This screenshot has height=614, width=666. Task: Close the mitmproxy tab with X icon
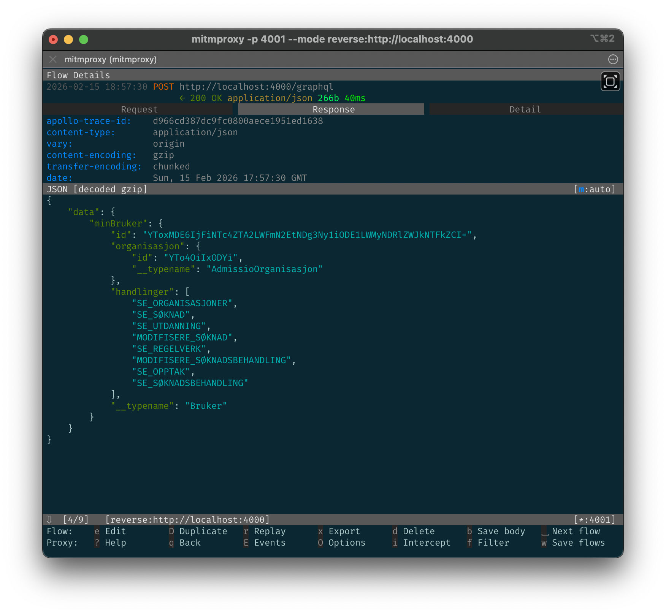tap(53, 59)
